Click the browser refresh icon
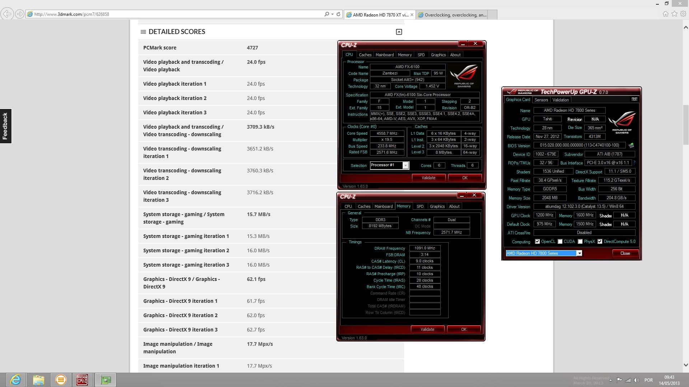The height and width of the screenshot is (387, 689). tap(338, 14)
